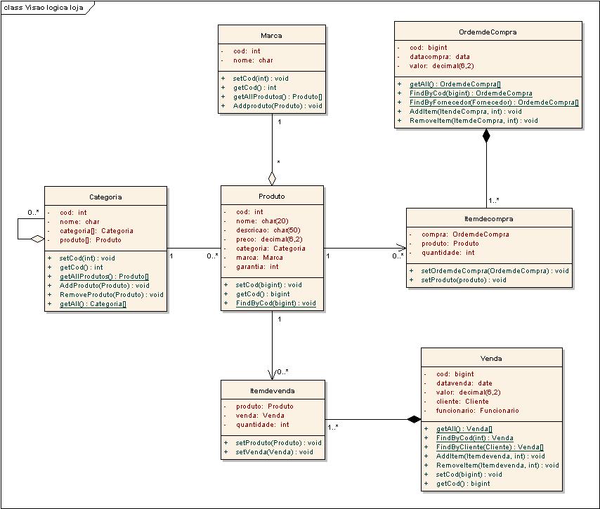Click the filled composition diamond beside Venda
This screenshot has height=509, width=600.
pos(414,420)
